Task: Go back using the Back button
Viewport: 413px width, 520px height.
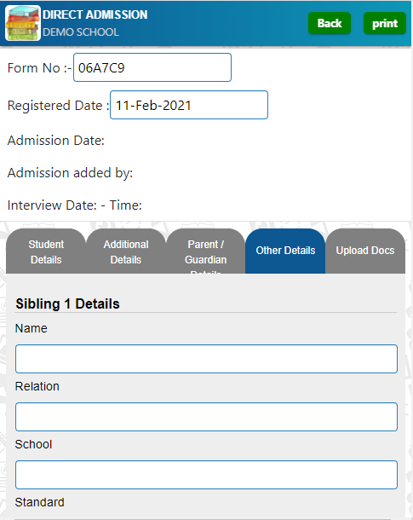Action: tap(330, 23)
